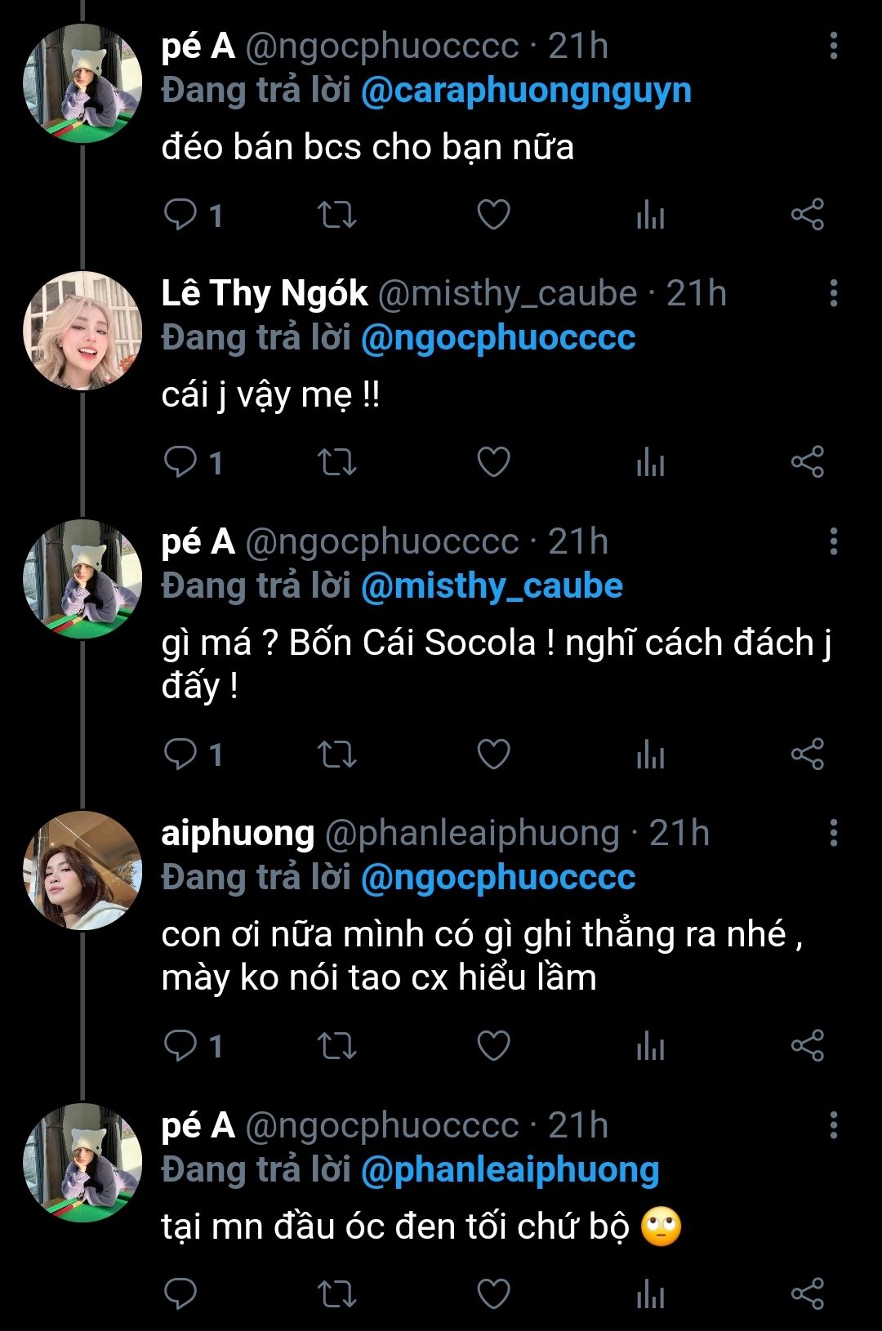Image resolution: width=882 pixels, height=1331 pixels.
Task: Open Lê Thy Ngók display name profile
Action: click(265, 293)
